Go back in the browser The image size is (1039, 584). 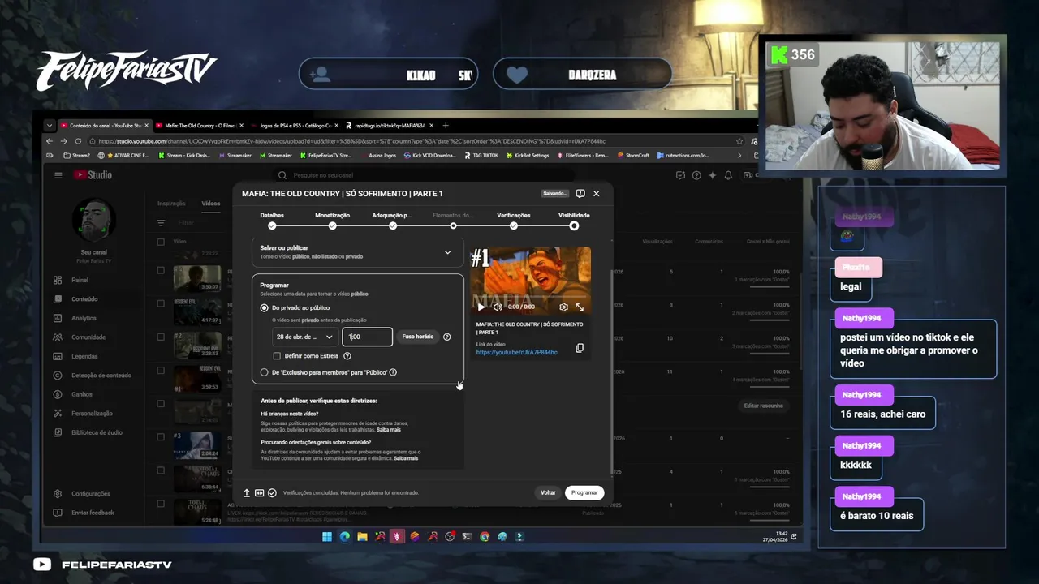point(51,141)
